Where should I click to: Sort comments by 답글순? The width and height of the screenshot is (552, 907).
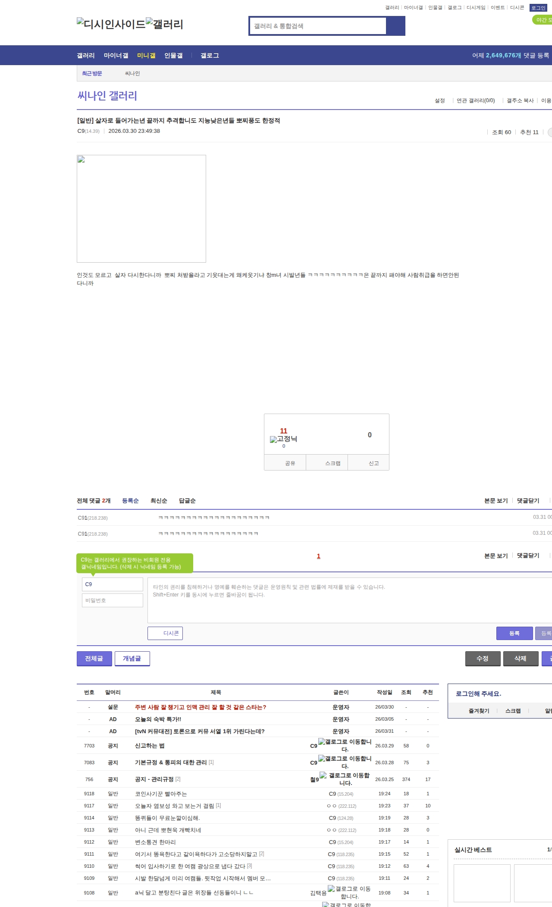coord(187,501)
